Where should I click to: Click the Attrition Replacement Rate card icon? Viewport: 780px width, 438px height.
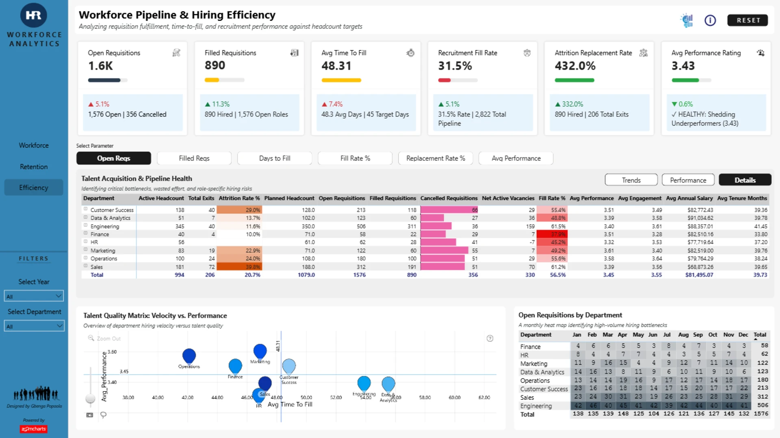tap(643, 53)
